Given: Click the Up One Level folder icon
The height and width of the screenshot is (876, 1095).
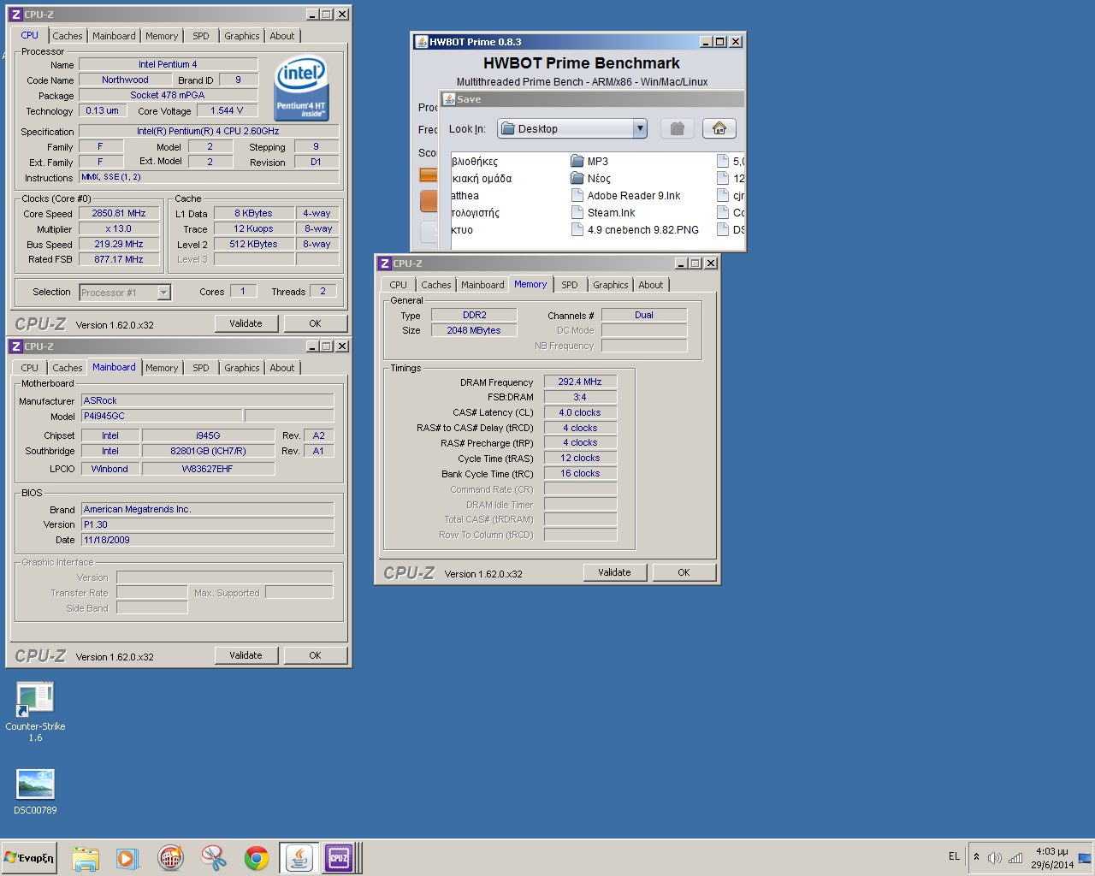Looking at the screenshot, I should [678, 128].
